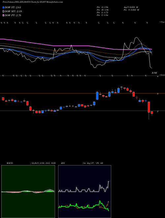Click the price axis label 4

158,77
